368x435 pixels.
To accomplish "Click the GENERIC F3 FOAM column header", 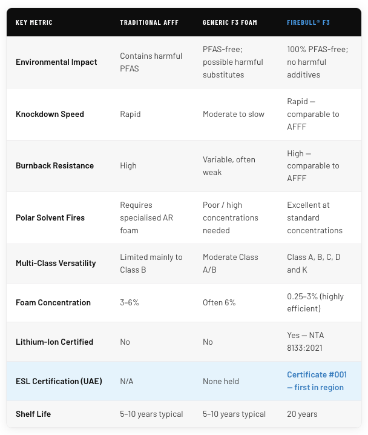I will [229, 22].
